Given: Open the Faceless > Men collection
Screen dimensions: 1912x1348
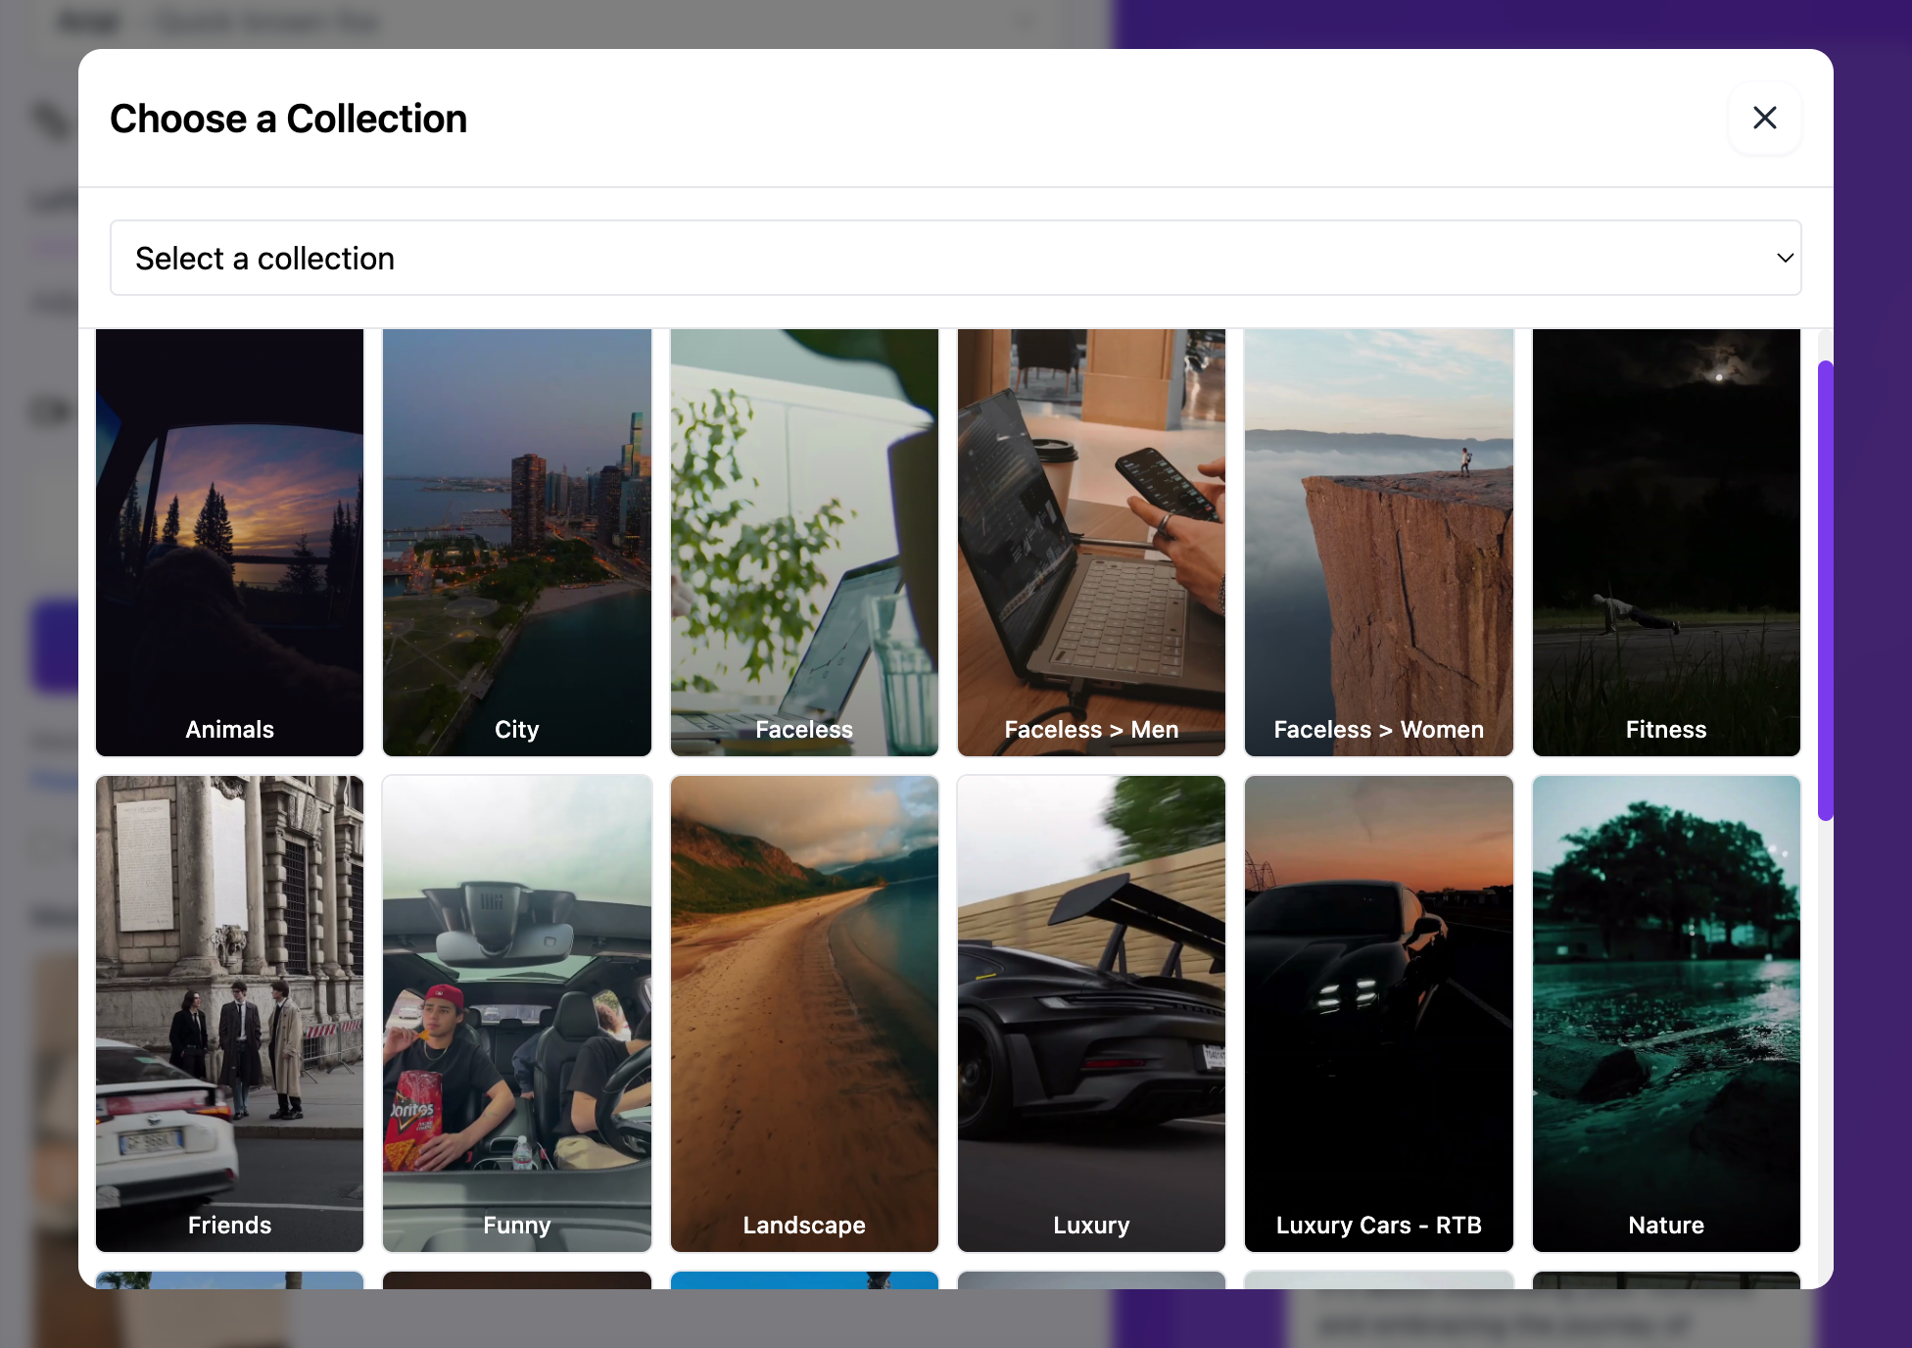Looking at the screenshot, I should (1091, 542).
